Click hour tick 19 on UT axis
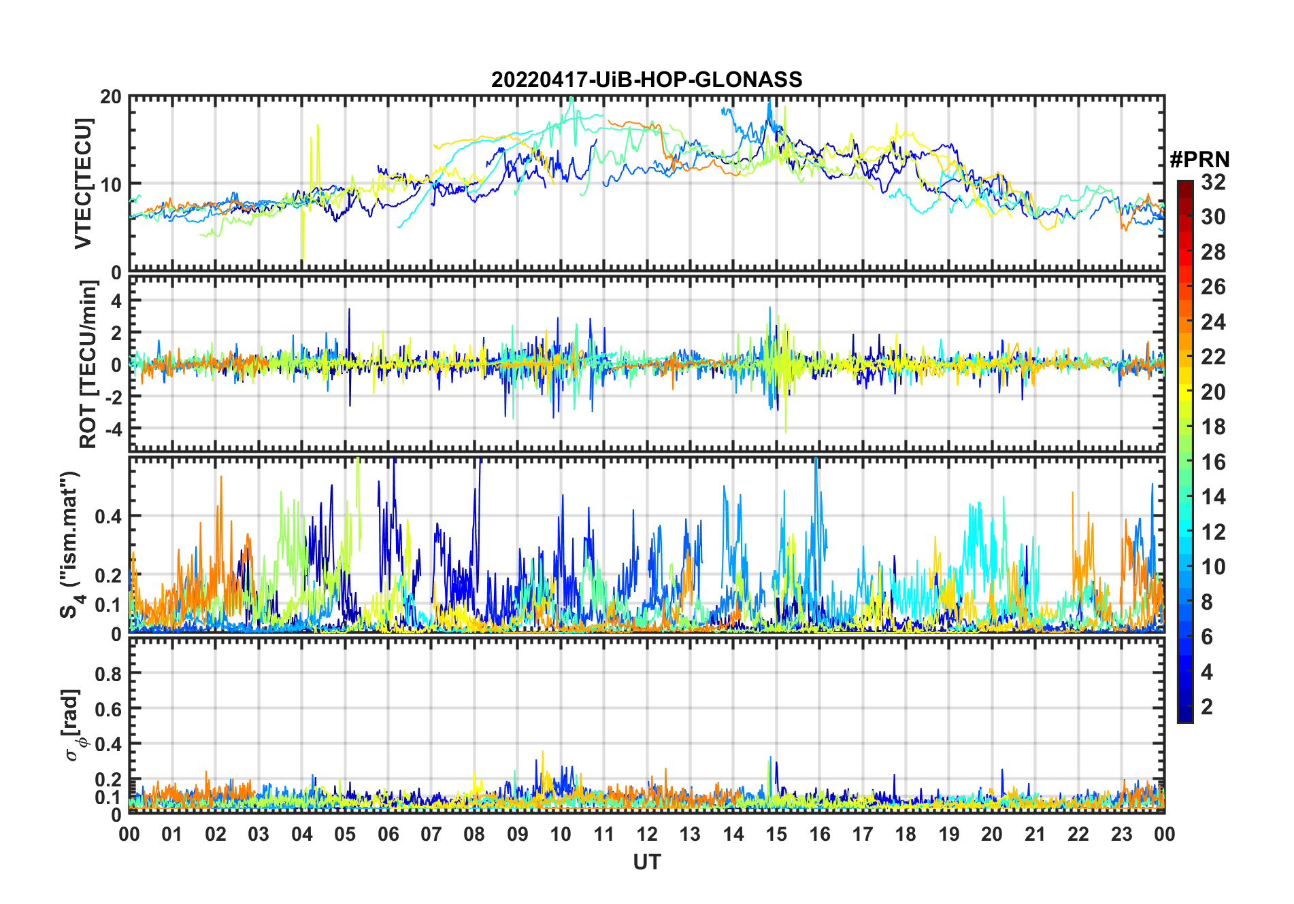Viewport: 1294px width, 904px height. 949,834
